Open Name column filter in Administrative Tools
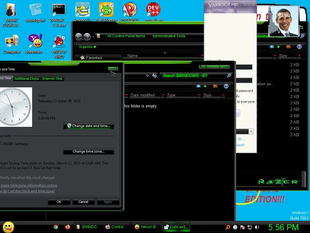The width and height of the screenshot is (310, 233). [x=202, y=56]
